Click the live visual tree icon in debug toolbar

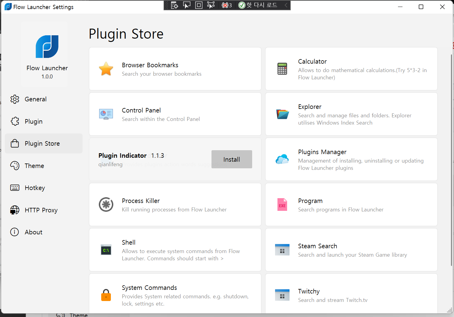pos(175,5)
